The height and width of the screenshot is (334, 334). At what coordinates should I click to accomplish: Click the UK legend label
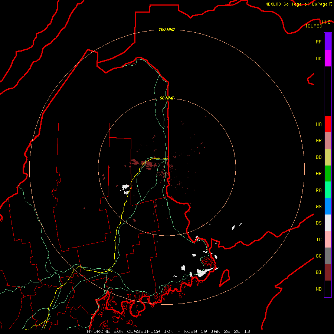click(x=318, y=59)
